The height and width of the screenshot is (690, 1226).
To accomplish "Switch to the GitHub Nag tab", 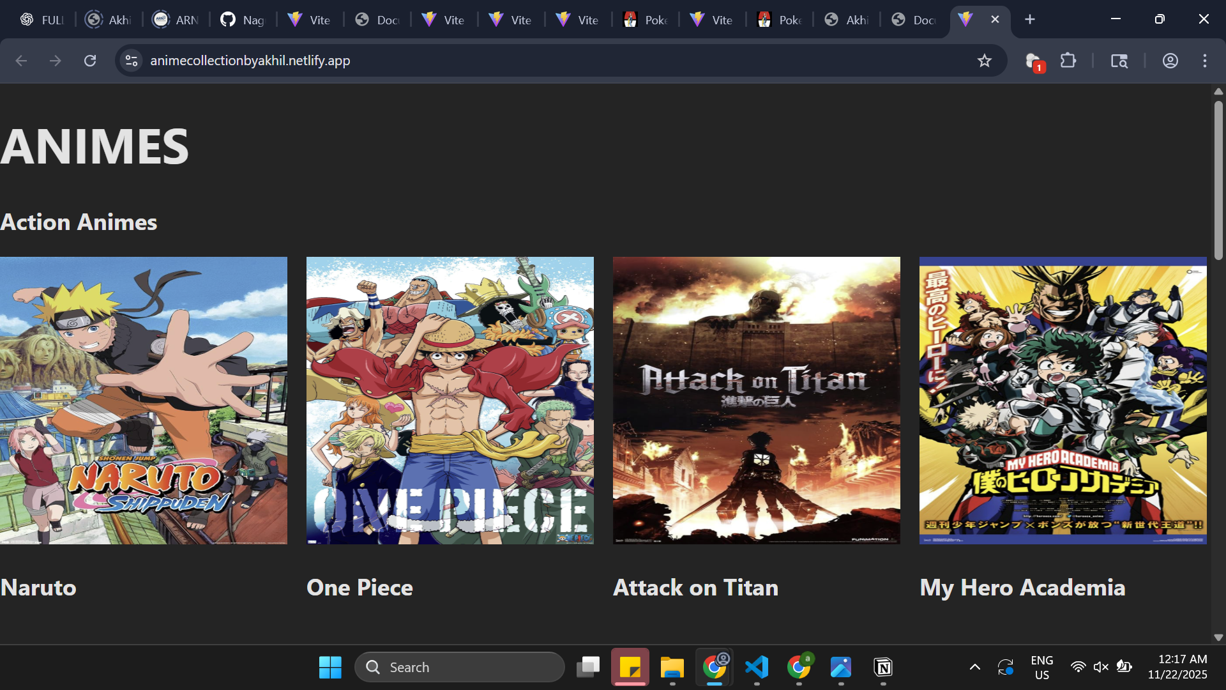I will 243,19.
